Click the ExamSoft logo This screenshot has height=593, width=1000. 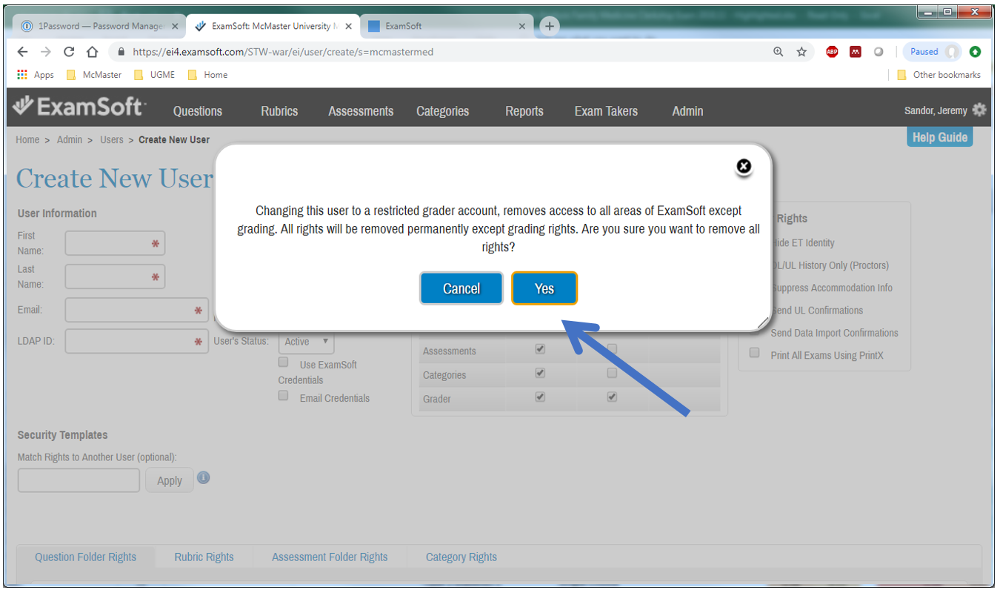point(79,107)
